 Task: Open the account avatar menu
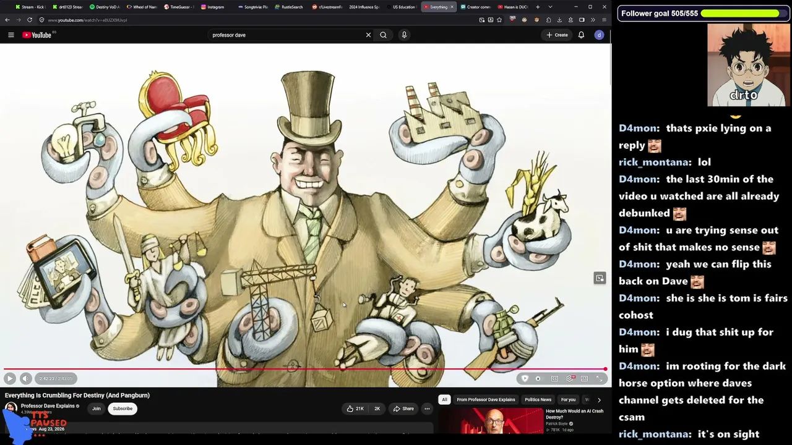point(599,35)
